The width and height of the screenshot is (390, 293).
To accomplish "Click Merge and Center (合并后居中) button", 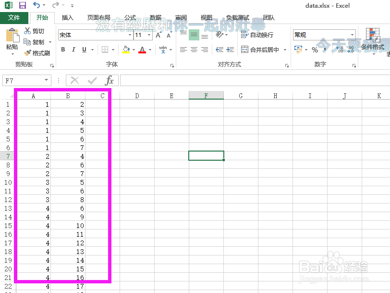I will click(x=260, y=50).
